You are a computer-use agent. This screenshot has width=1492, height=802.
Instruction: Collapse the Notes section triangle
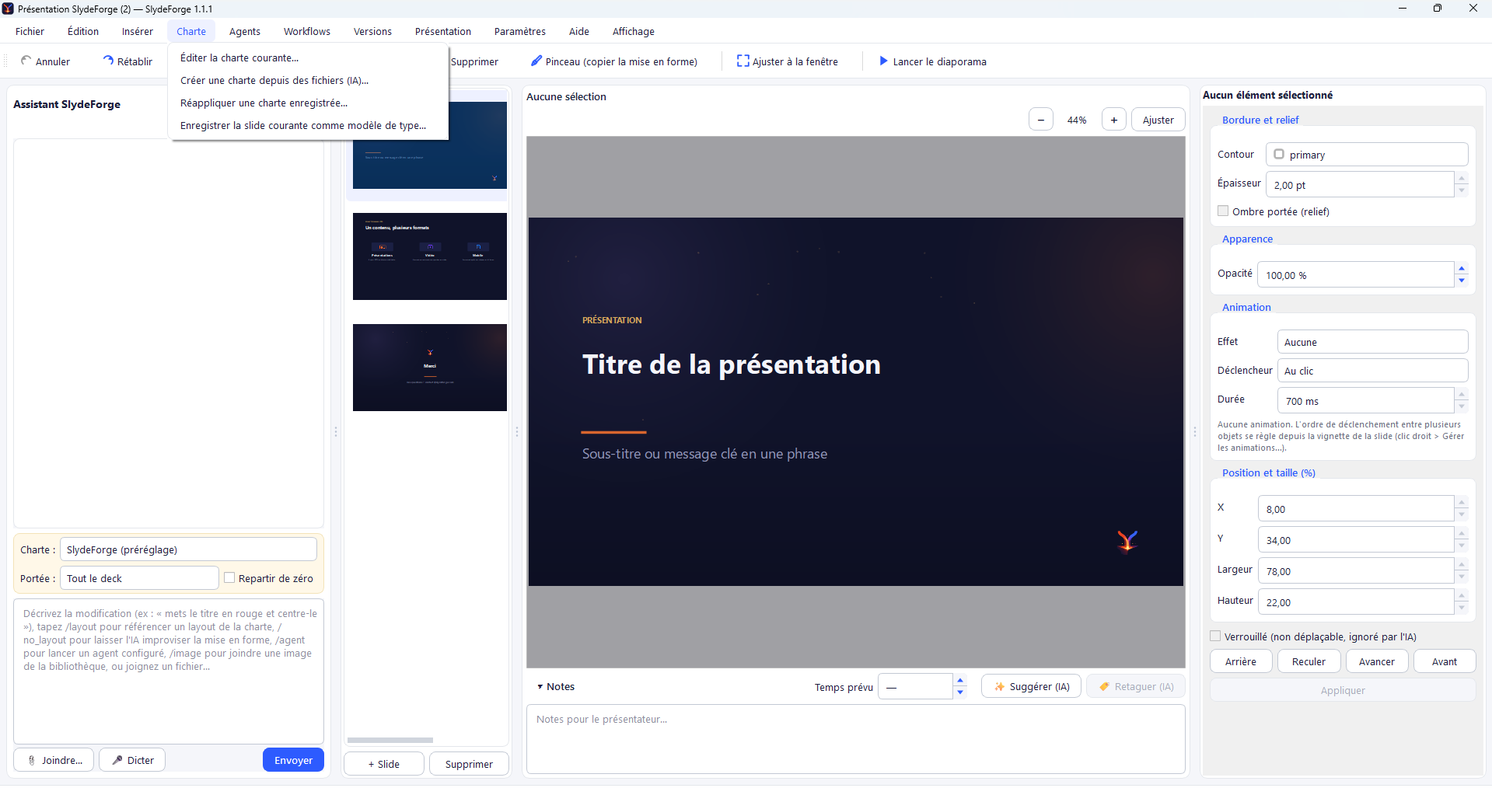pos(540,687)
